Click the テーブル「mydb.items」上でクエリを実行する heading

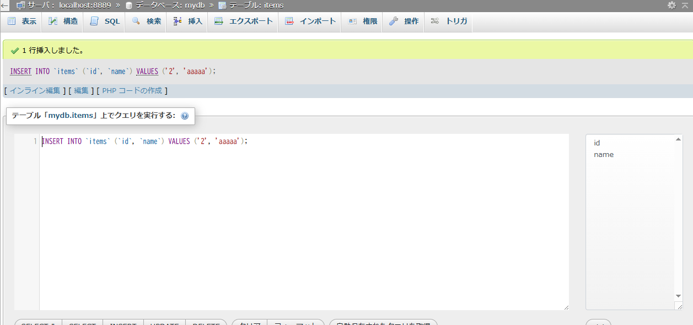point(93,116)
